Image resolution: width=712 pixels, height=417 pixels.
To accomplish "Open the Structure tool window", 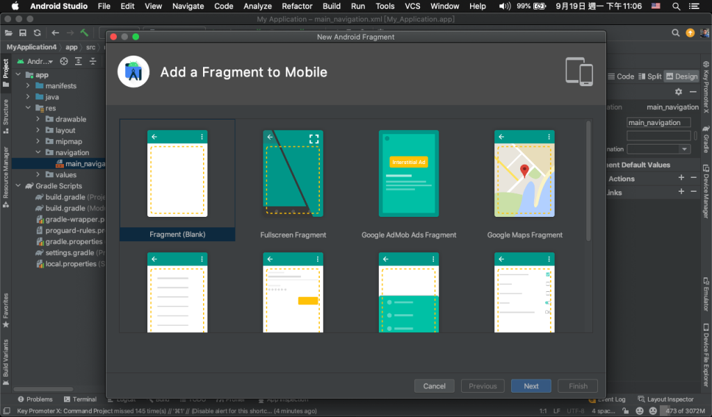I will tap(6, 117).
